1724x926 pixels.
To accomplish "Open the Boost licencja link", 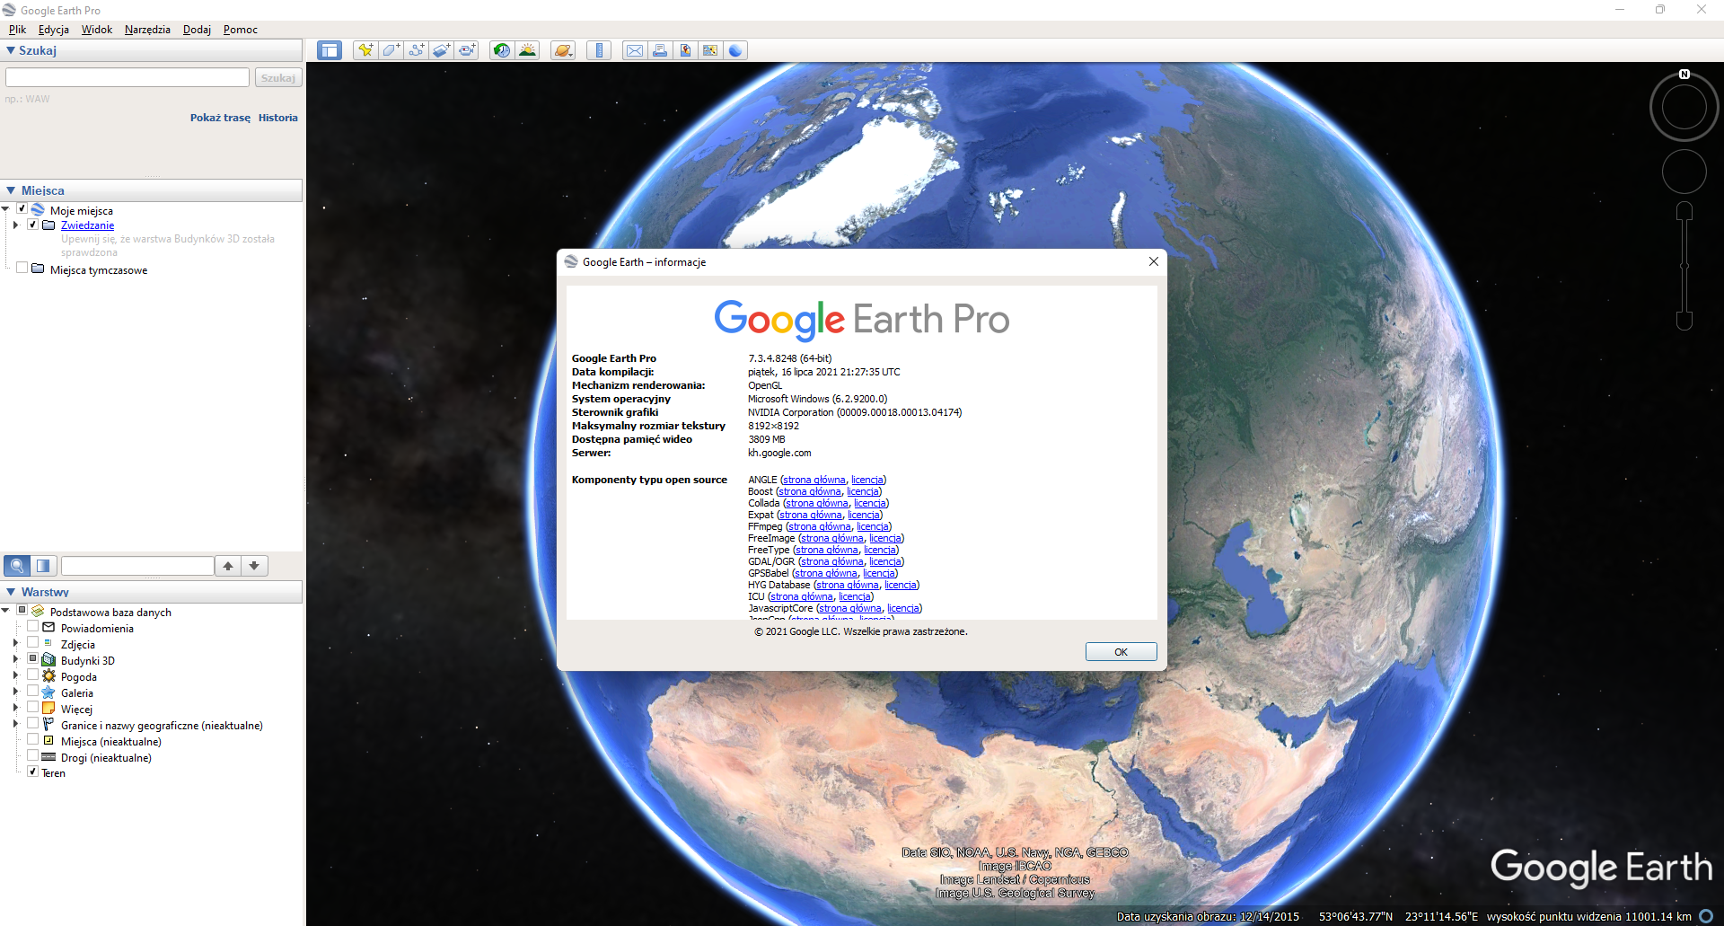I will [x=863, y=492].
